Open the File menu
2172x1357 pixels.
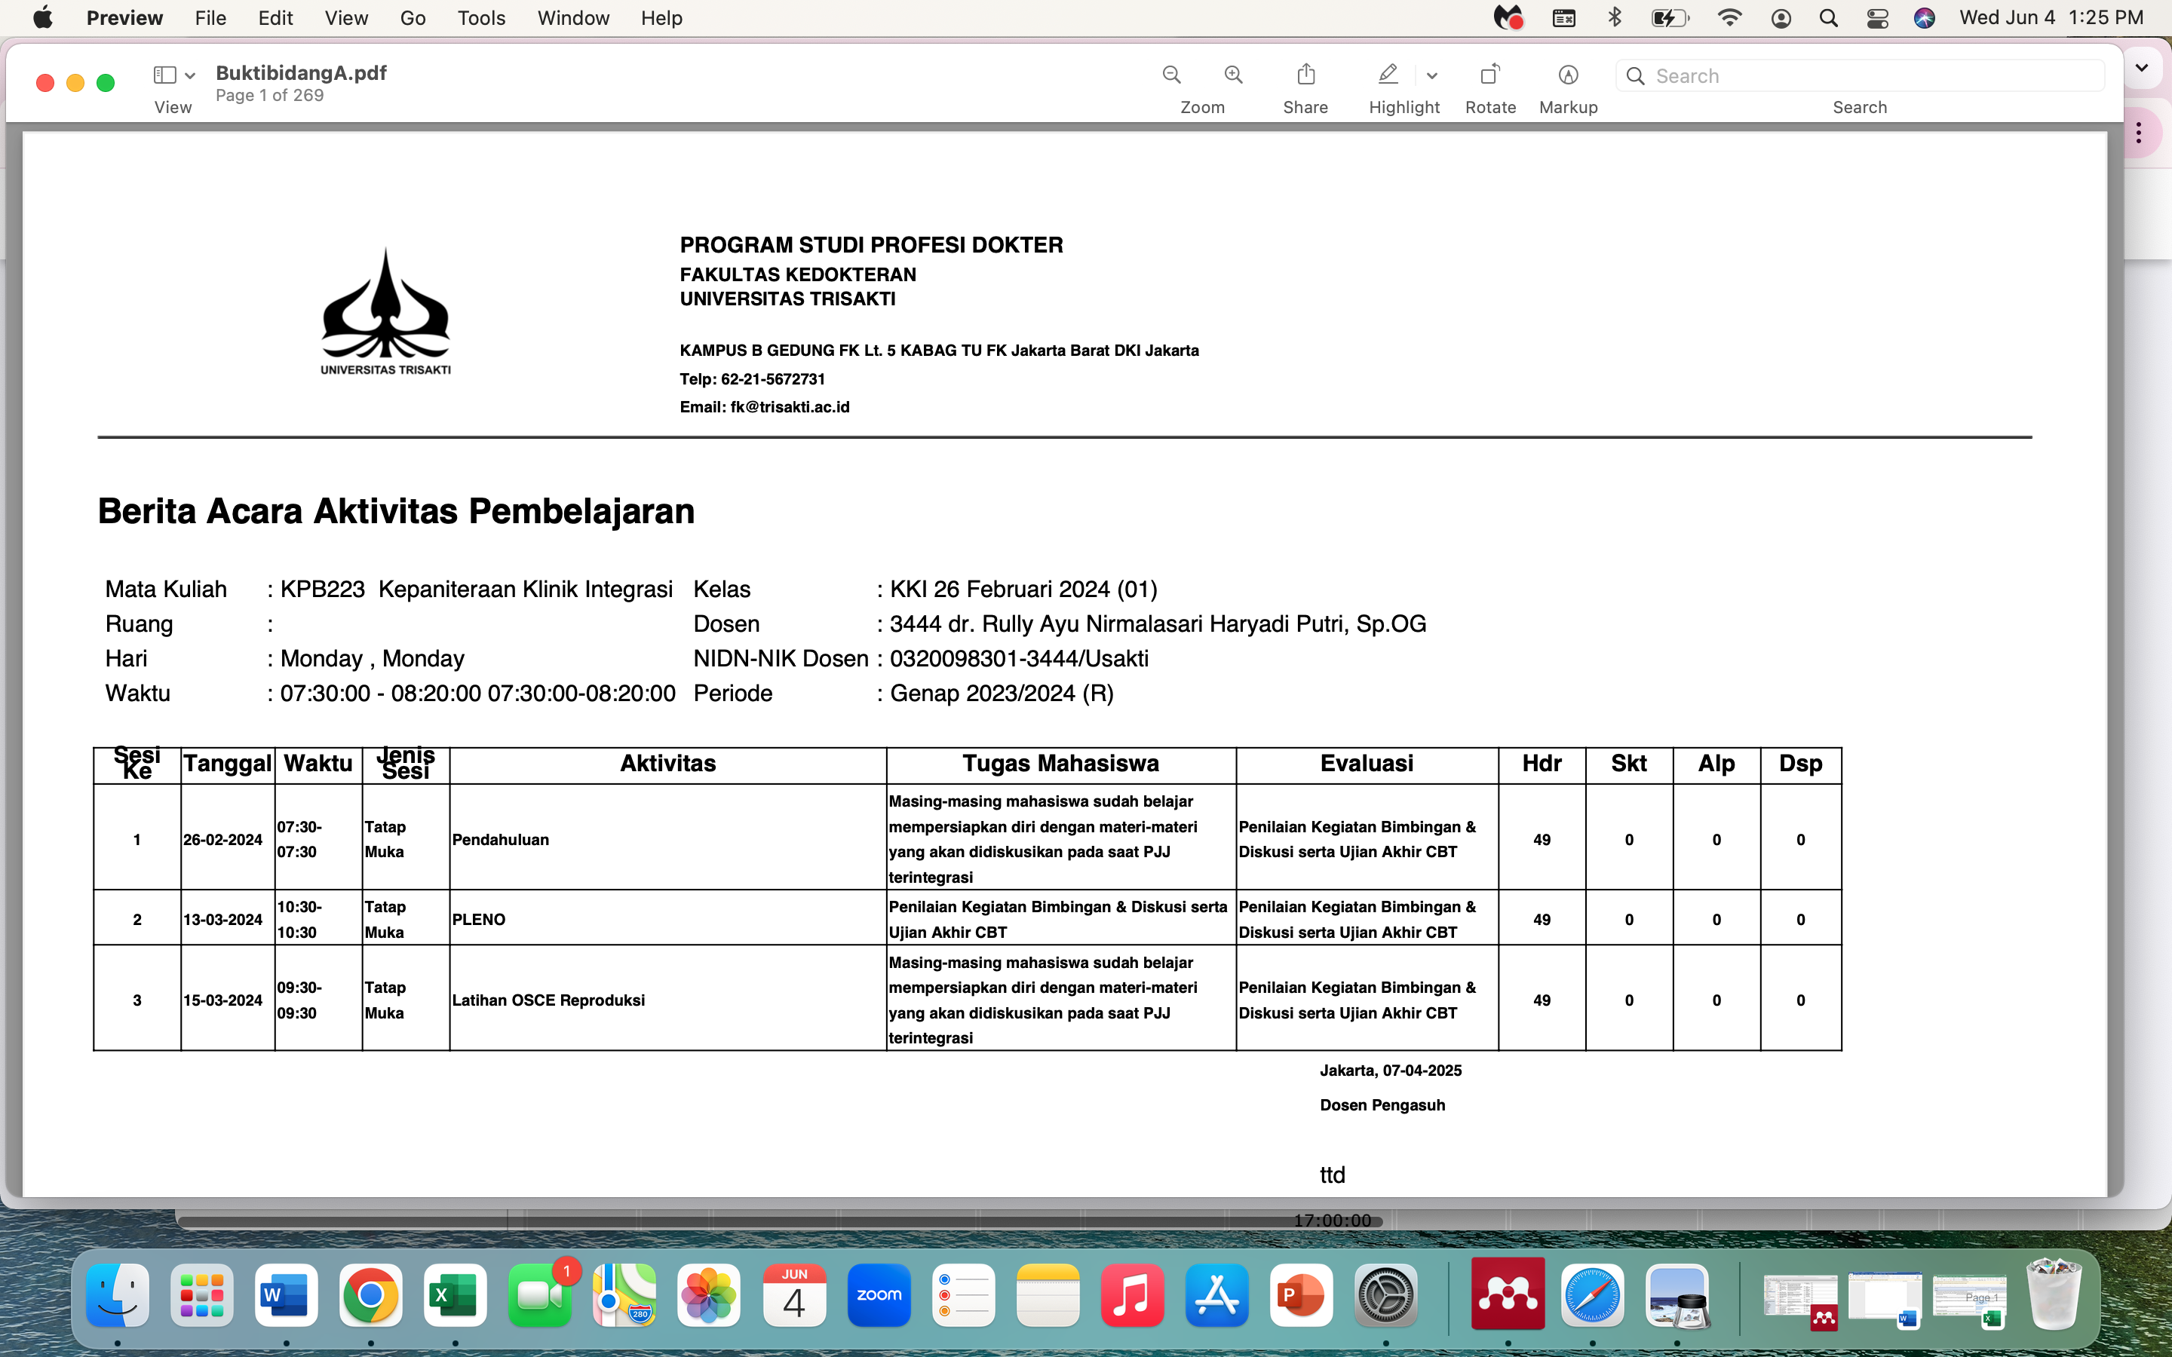210,18
